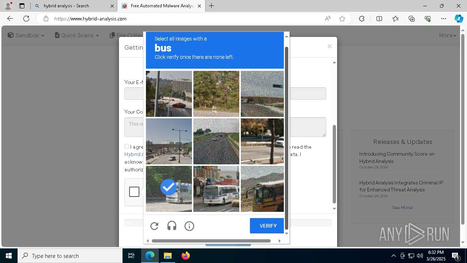Refresh the current page
Viewport: 467px width, 263px height.
26,19
